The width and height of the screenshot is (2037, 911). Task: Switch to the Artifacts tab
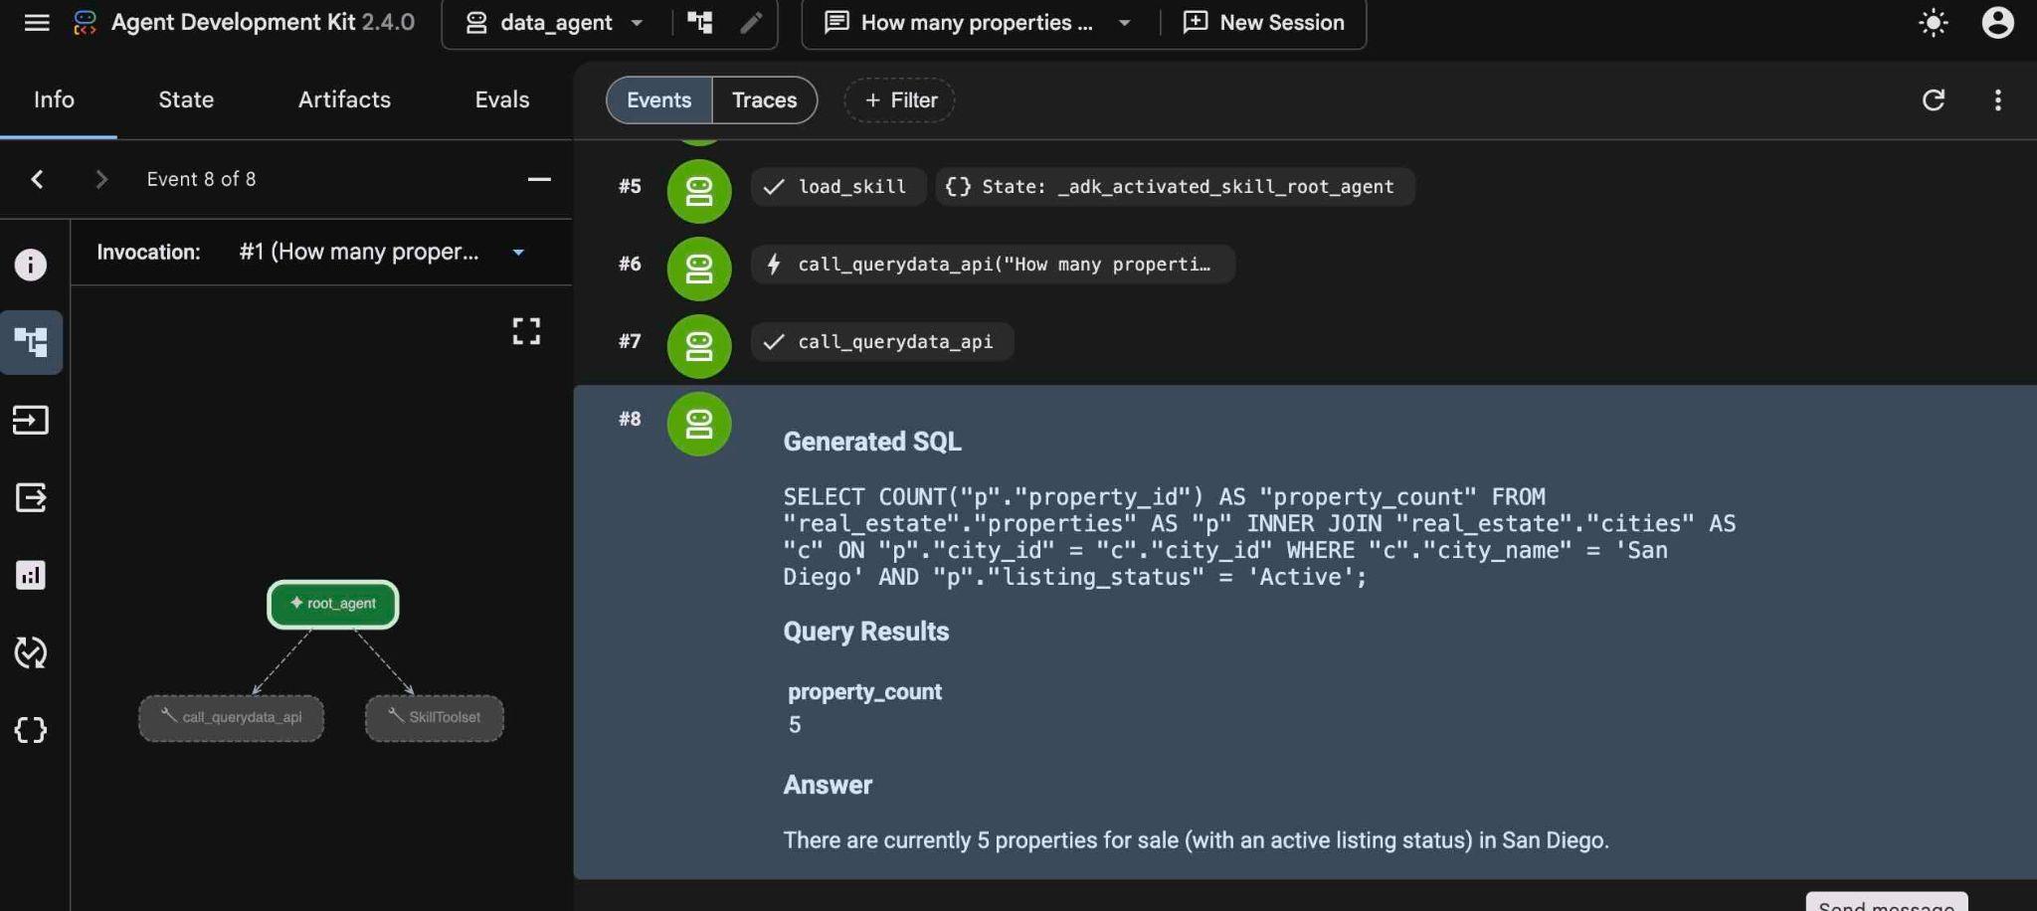coord(344,99)
